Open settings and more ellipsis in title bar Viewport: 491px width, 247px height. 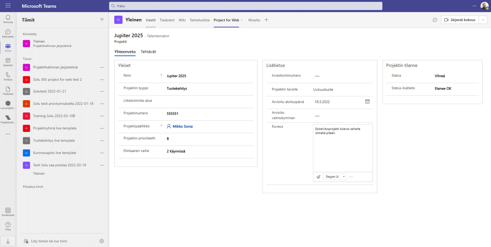coord(474,6)
